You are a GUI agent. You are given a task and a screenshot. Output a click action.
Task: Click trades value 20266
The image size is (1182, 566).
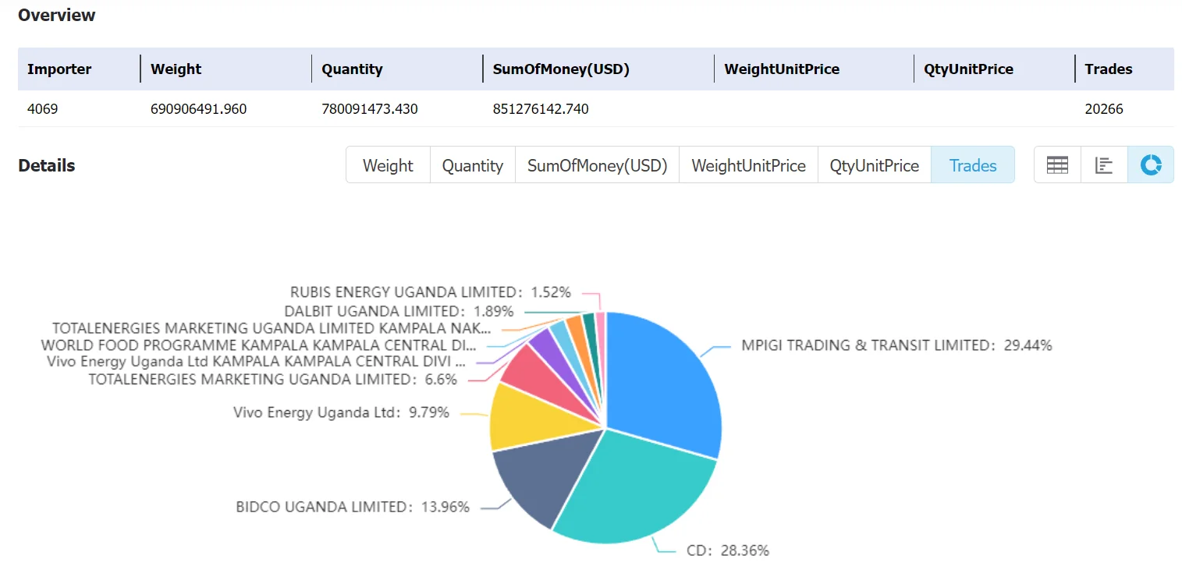pos(1104,108)
